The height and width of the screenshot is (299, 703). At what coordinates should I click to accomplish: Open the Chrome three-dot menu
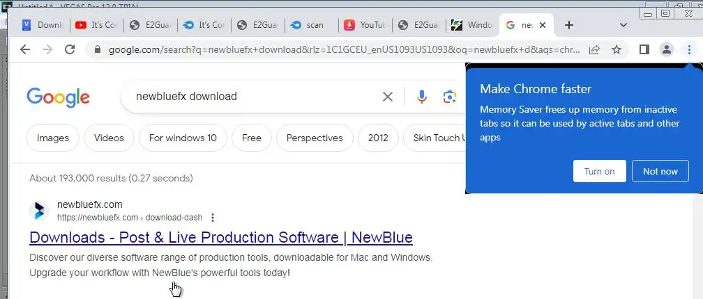[689, 49]
